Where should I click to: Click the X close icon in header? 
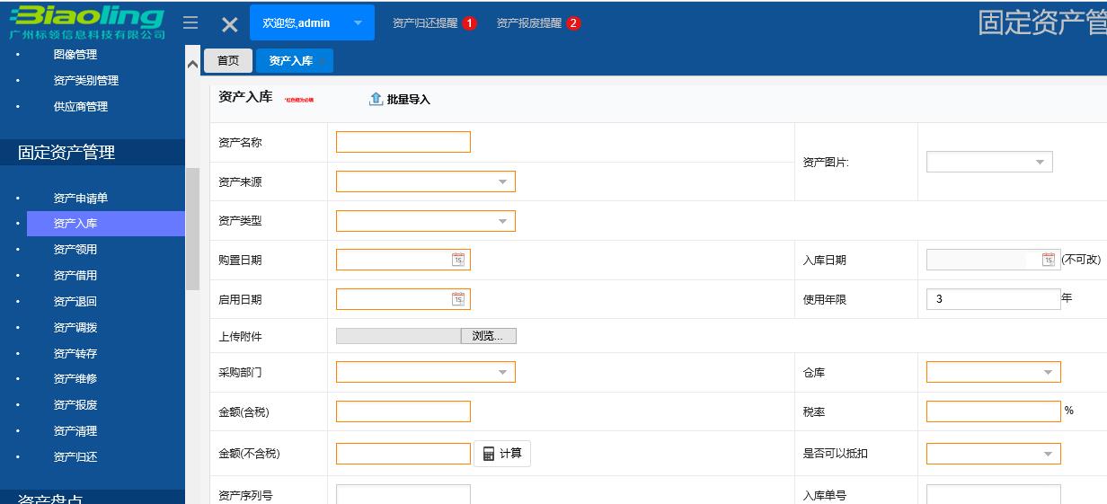(x=230, y=25)
